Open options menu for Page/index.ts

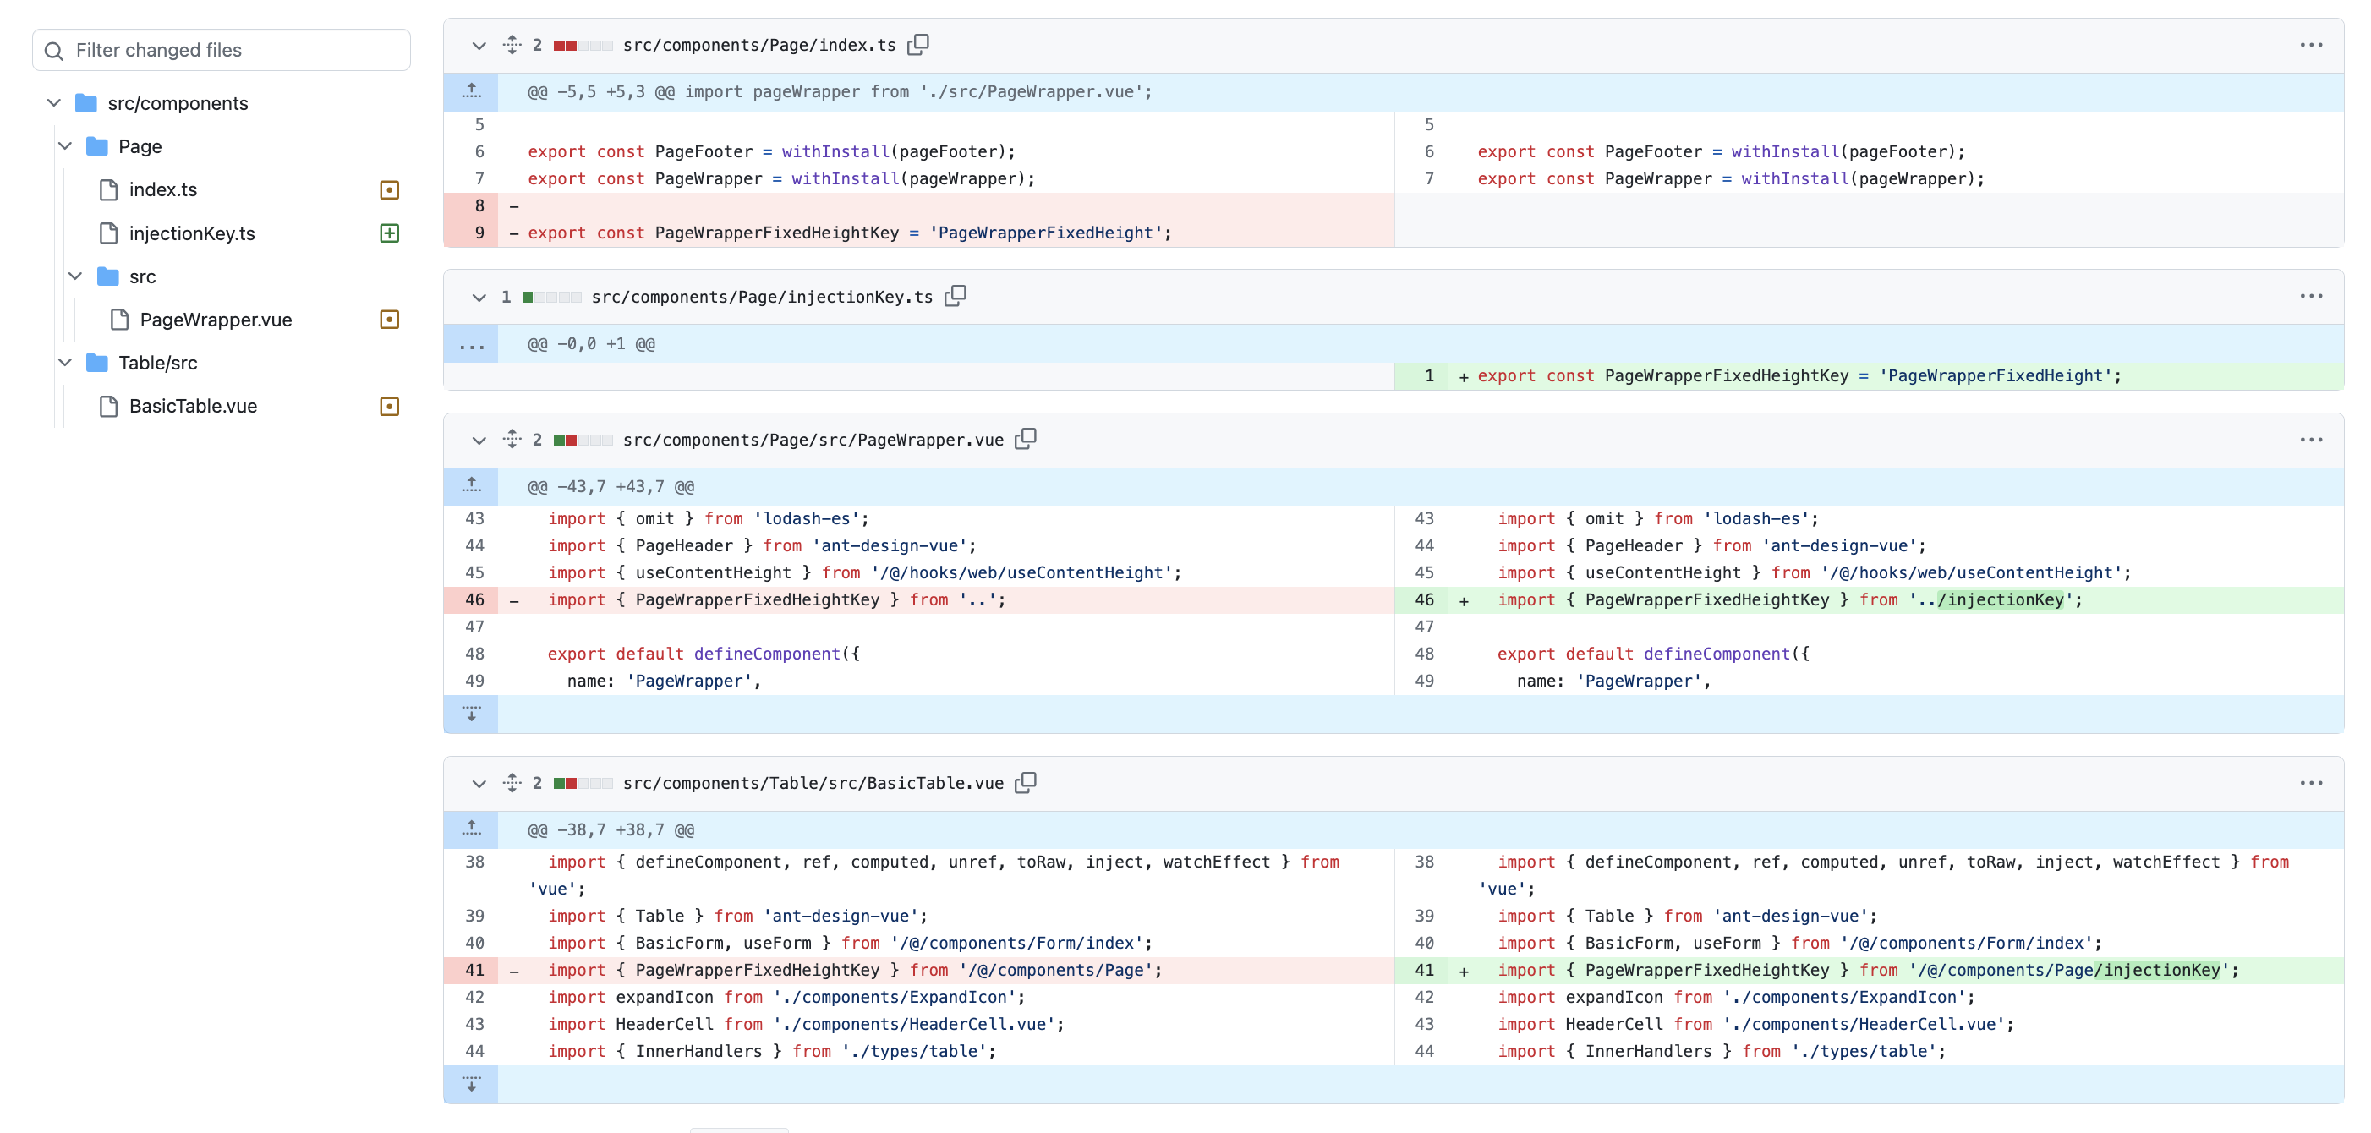(2310, 44)
